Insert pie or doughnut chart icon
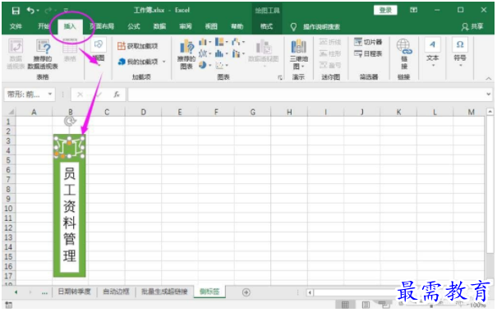Image resolution: width=497 pixels, height=317 pixels. tap(203, 65)
